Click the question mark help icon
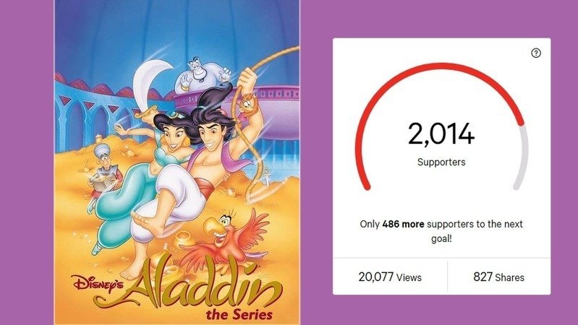 [536, 53]
